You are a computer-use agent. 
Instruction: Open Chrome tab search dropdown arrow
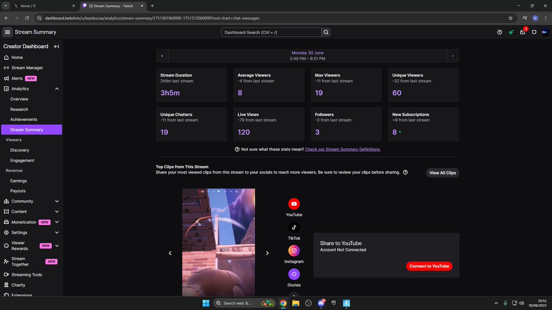(5, 6)
